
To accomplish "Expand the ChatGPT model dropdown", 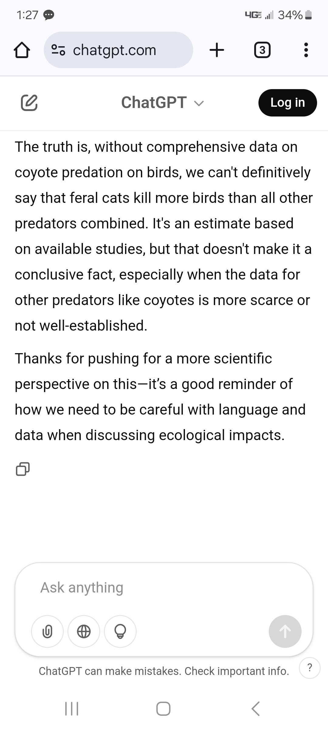I will click(x=199, y=103).
